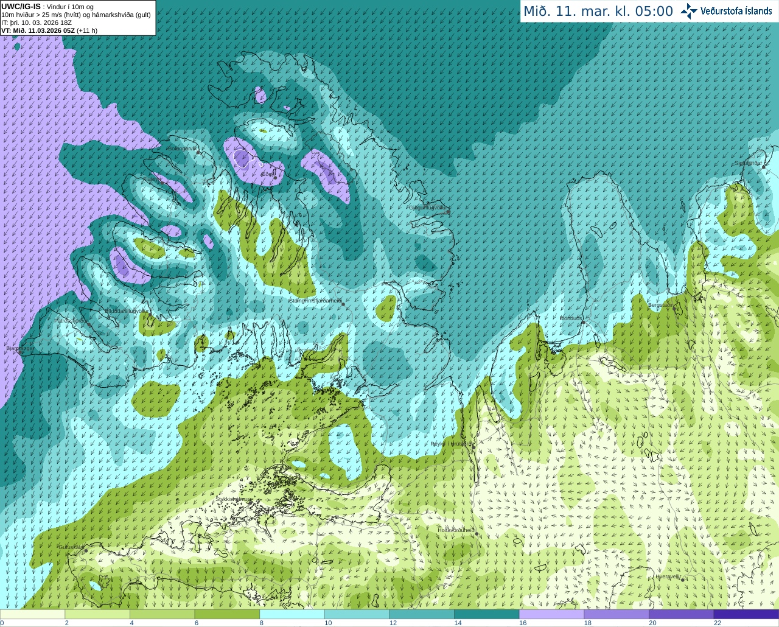
Task: Click the 'IT: þri. 10. 03. 2026 18Z' line
Action: [x=37, y=23]
